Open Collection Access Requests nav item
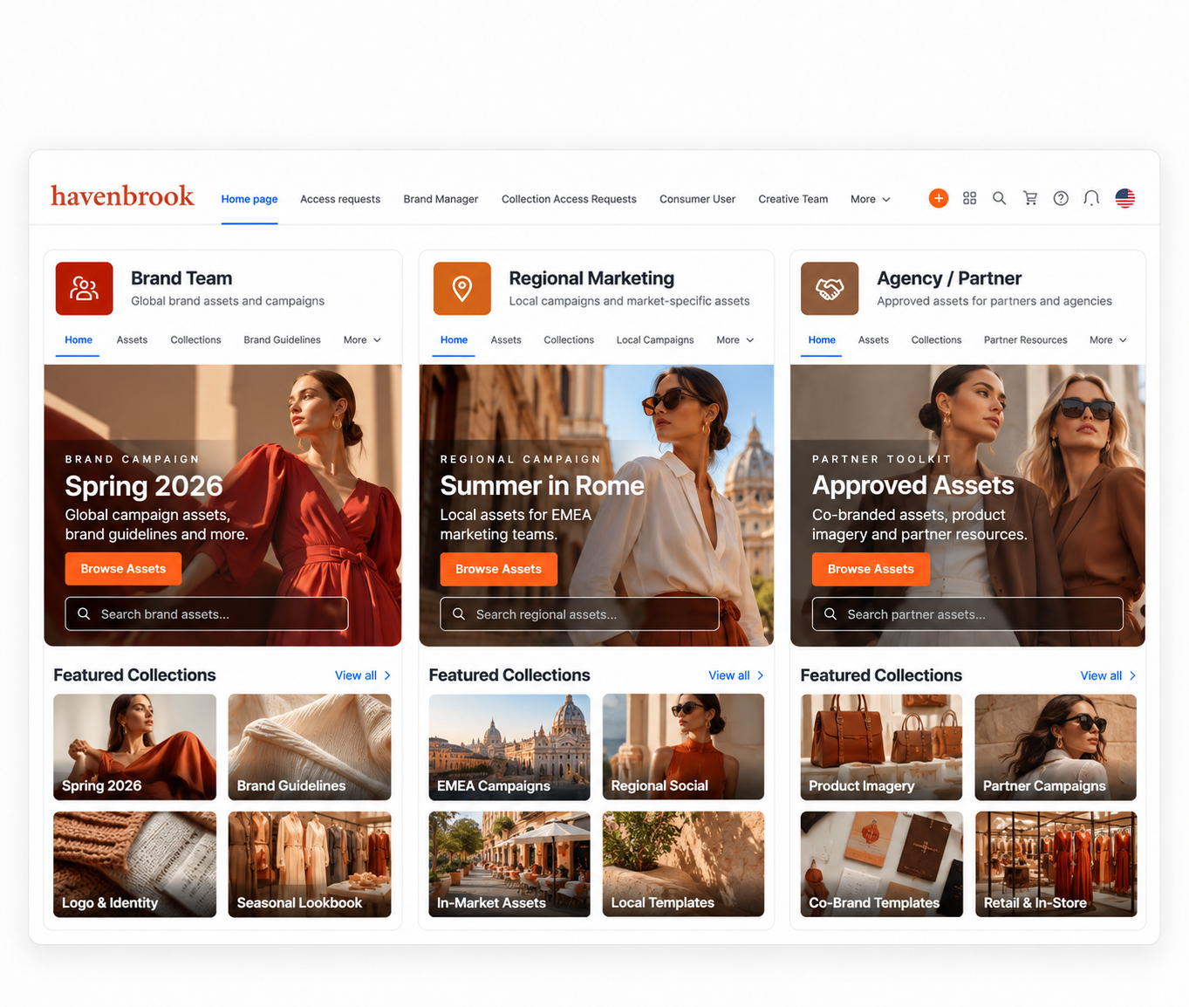This screenshot has width=1189, height=1007. (x=569, y=199)
